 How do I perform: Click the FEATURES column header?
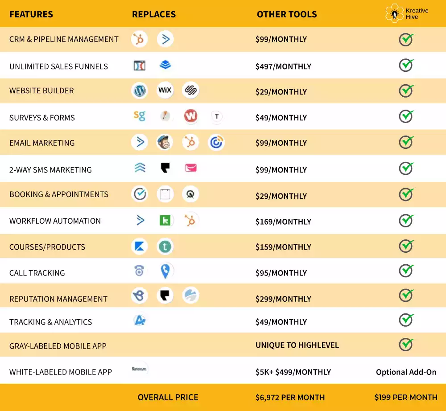[x=31, y=14]
